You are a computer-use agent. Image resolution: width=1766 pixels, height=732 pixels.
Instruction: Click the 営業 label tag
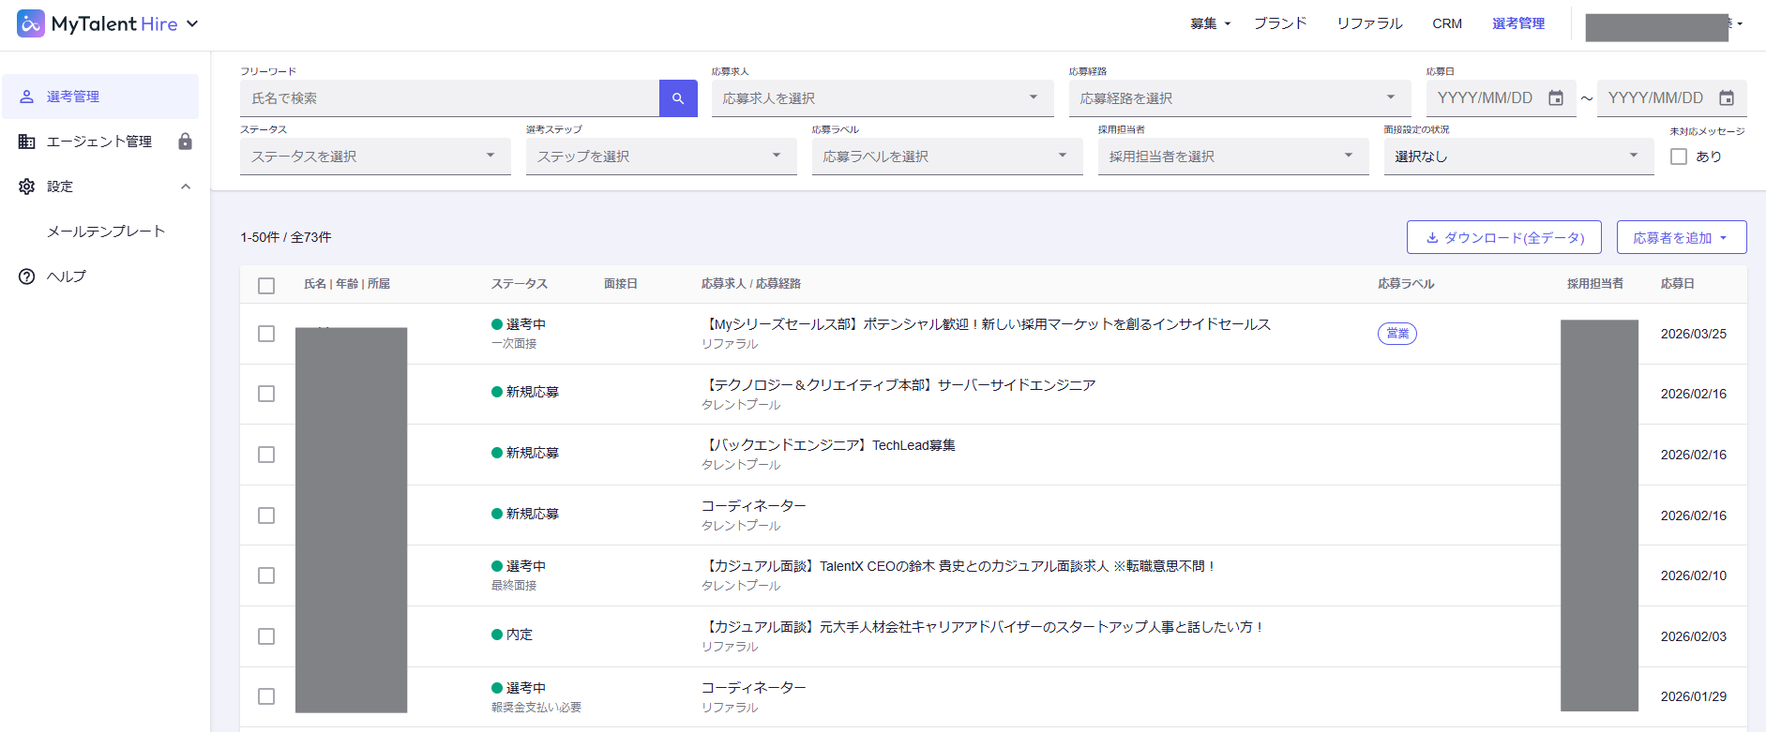(x=1396, y=334)
